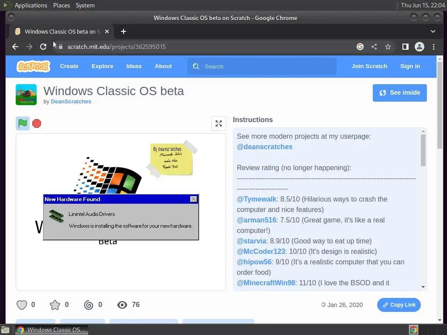447x335 pixels.
Task: Click the See inside button
Action: tap(400, 92)
